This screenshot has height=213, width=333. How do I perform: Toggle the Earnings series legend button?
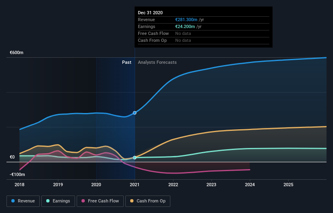58,201
